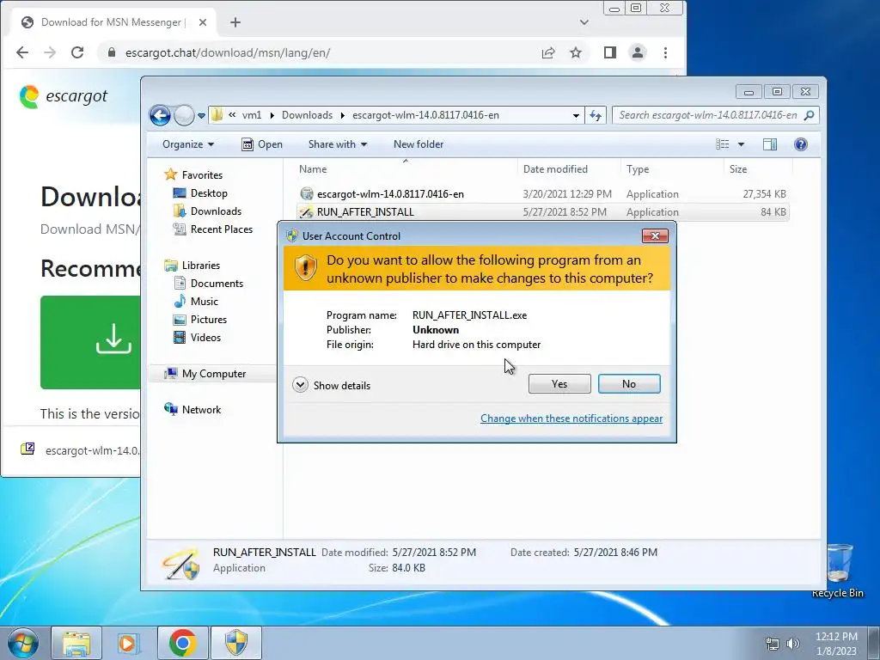The height and width of the screenshot is (660, 880).
Task: Open Desktop in navigation pane
Action: (200, 193)
